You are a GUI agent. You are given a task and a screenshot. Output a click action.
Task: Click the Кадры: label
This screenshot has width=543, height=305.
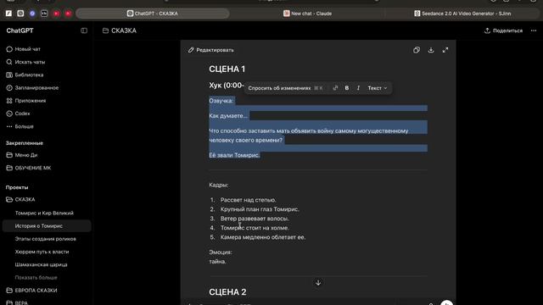click(x=219, y=185)
